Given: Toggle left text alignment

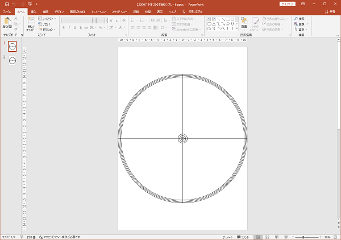Looking at the screenshot, I should point(132,28).
